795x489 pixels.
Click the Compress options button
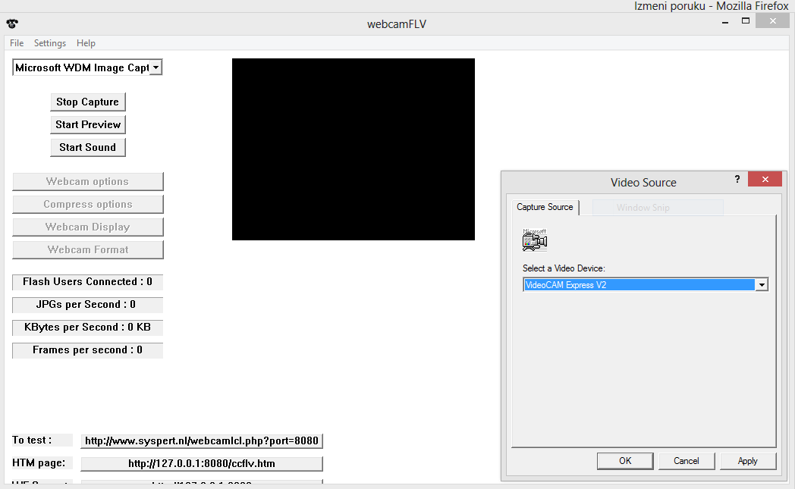point(88,204)
